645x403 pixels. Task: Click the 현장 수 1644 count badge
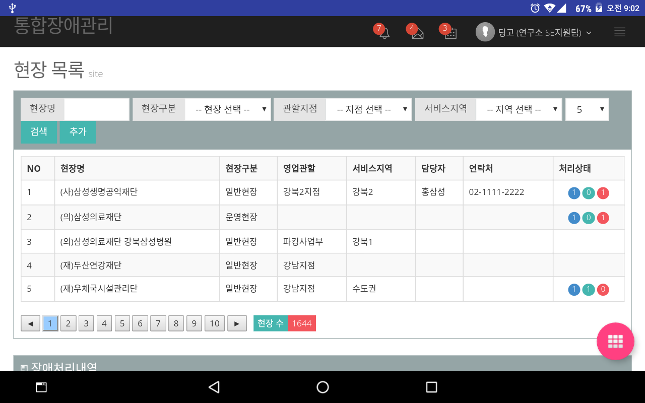tap(285, 323)
